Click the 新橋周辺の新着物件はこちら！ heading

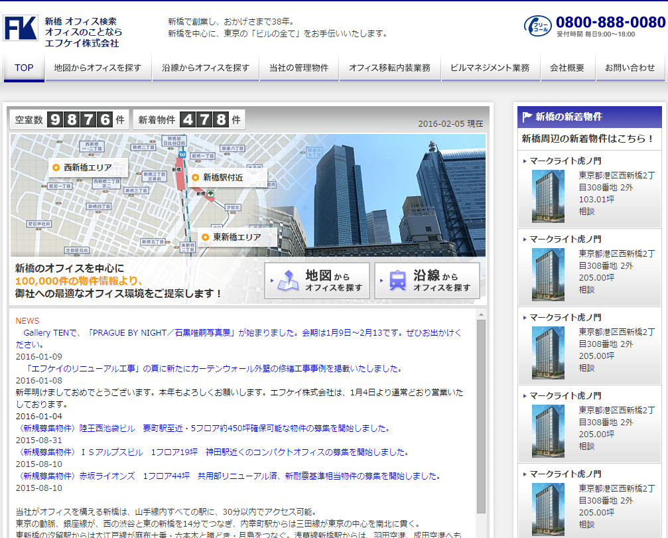(x=587, y=139)
